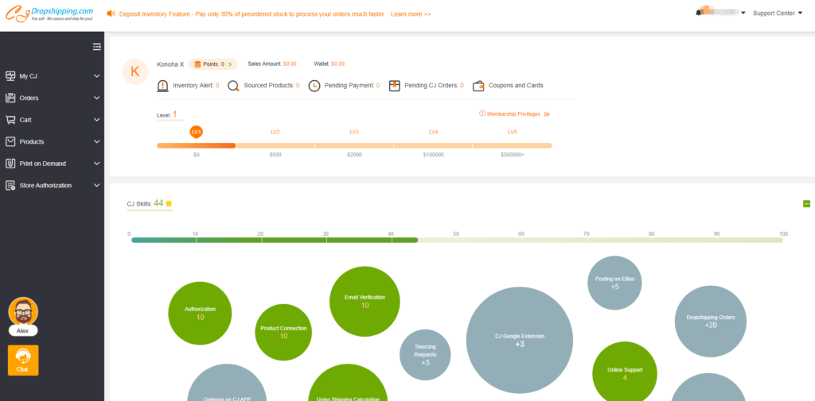This screenshot has width=815, height=401.
Task: Expand the My CJ menu chevron
Action: (x=96, y=76)
